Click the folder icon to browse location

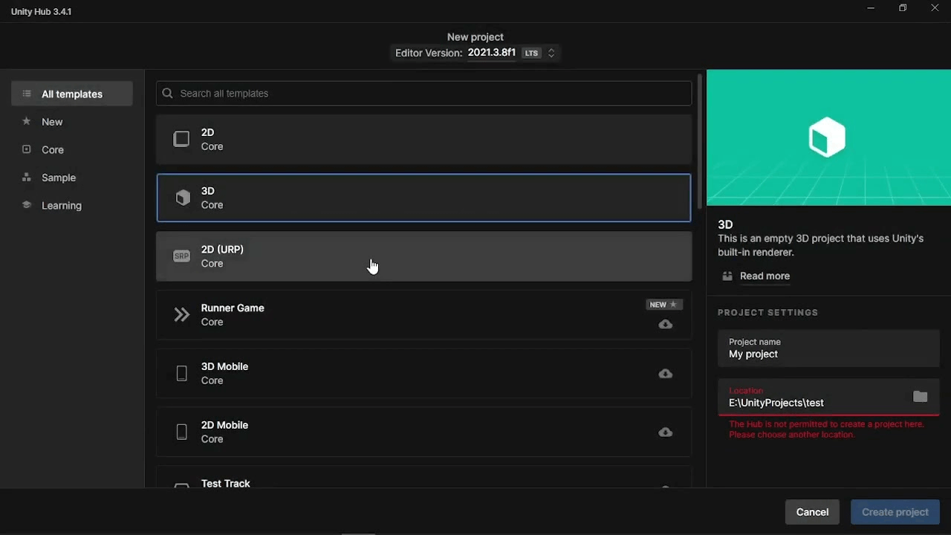(x=920, y=397)
